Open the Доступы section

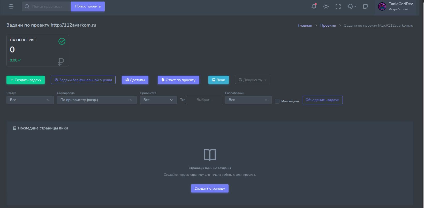coord(135,80)
